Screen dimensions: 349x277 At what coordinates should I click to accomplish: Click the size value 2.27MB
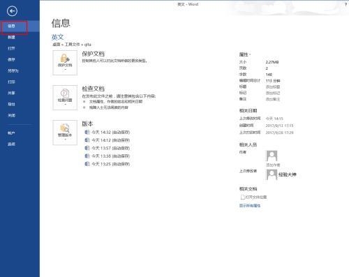(x=272, y=62)
